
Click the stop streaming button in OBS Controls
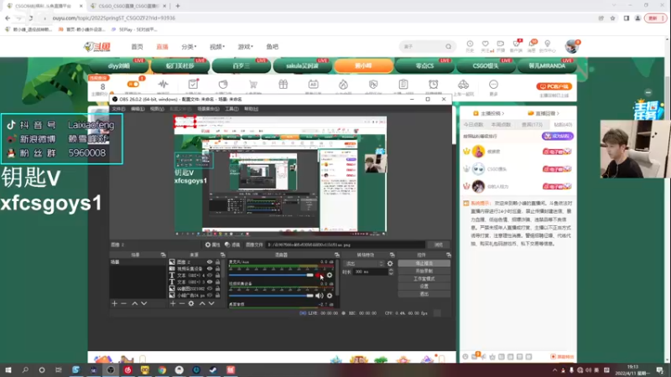(424, 263)
